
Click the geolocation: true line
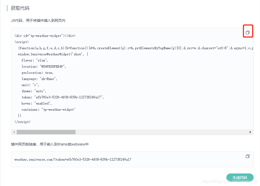[38, 73]
